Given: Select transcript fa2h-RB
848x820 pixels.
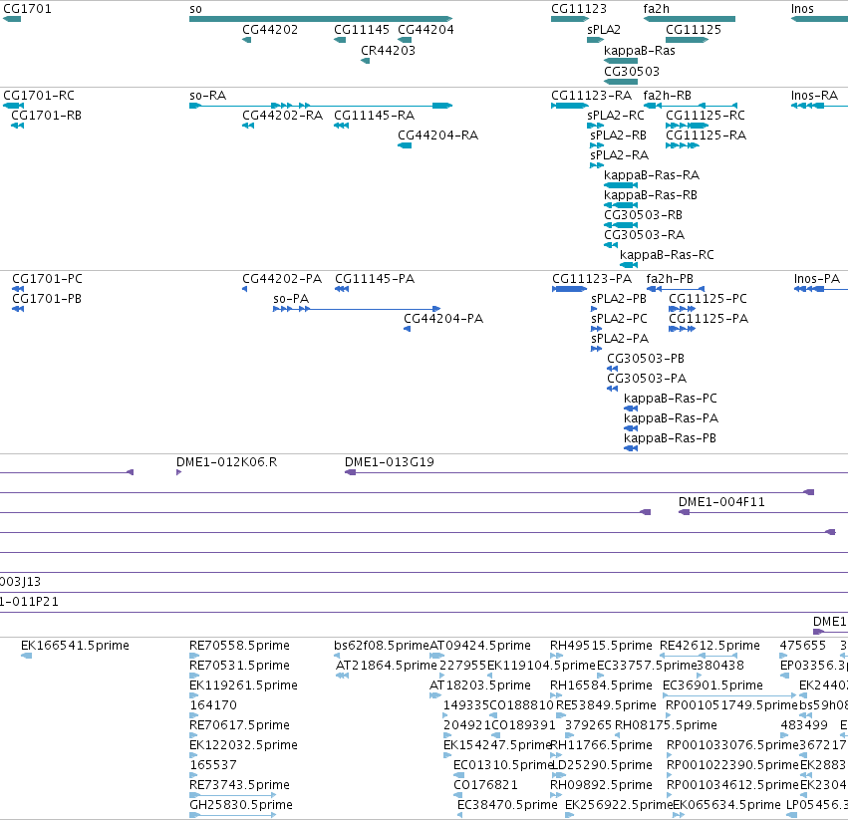Looking at the screenshot, I should click(x=668, y=96).
